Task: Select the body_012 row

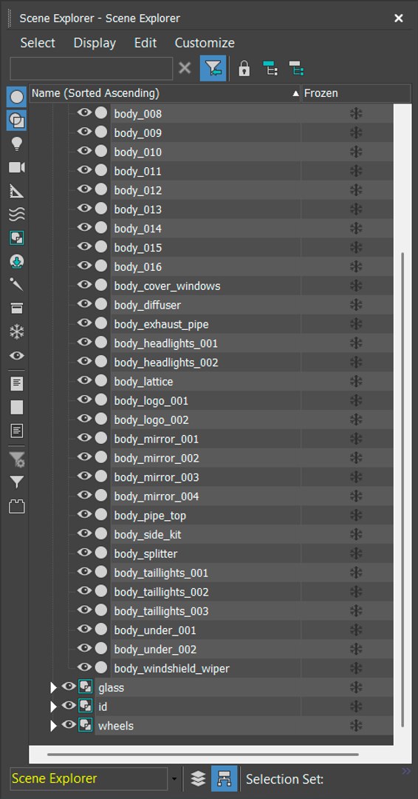Action: tap(252, 190)
